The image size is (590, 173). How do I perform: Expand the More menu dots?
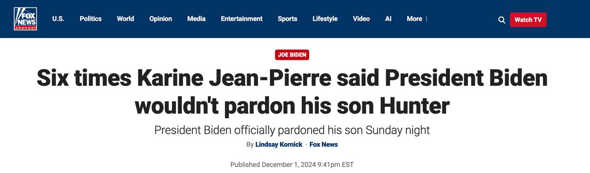426,19
